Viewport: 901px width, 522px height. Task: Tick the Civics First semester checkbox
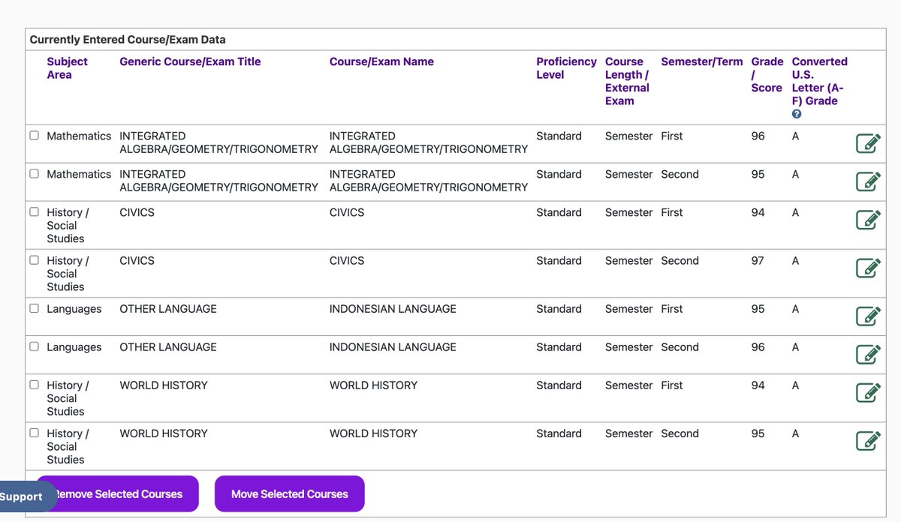coord(34,212)
